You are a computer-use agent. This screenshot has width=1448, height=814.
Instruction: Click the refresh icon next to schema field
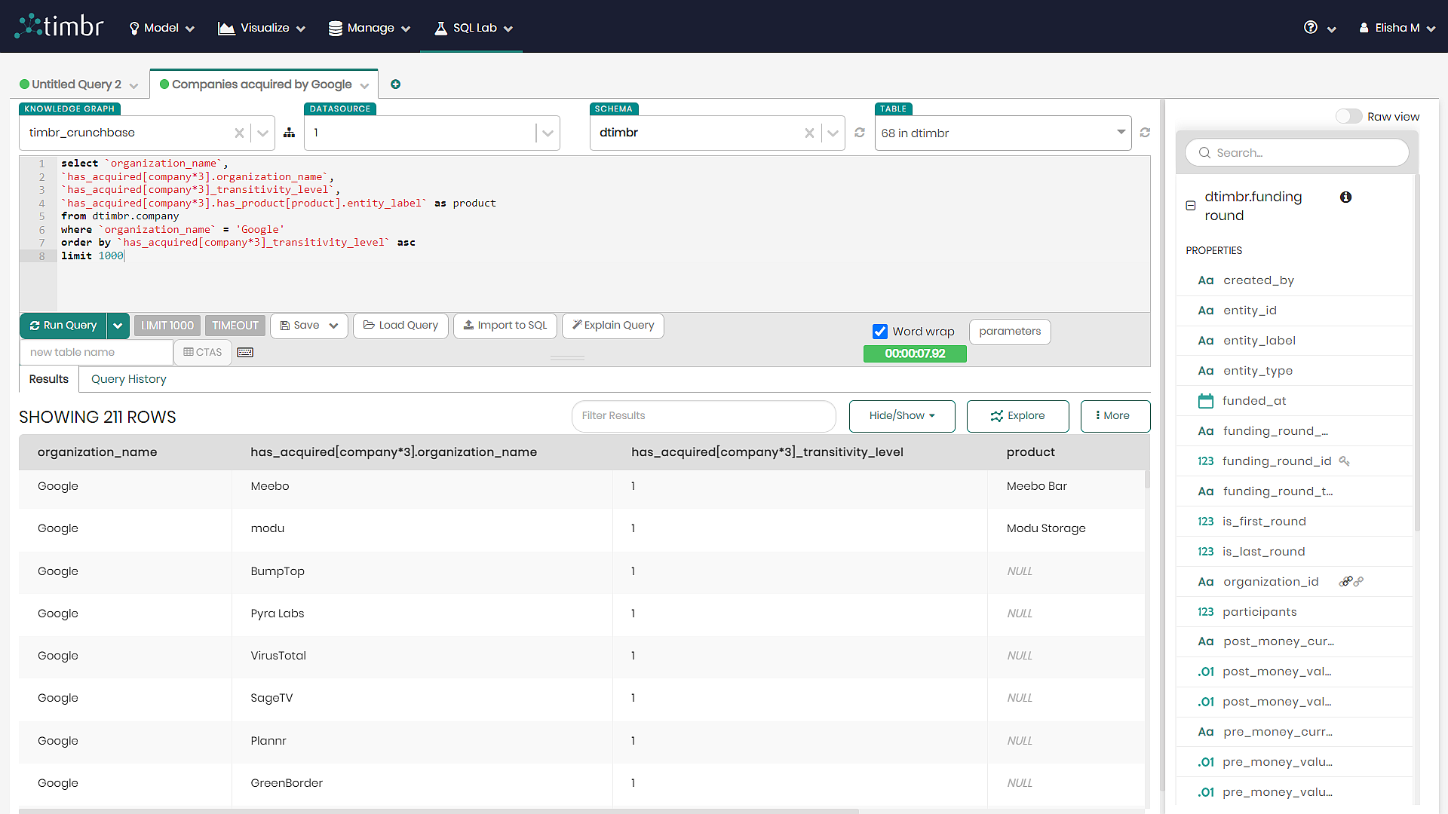click(x=860, y=133)
